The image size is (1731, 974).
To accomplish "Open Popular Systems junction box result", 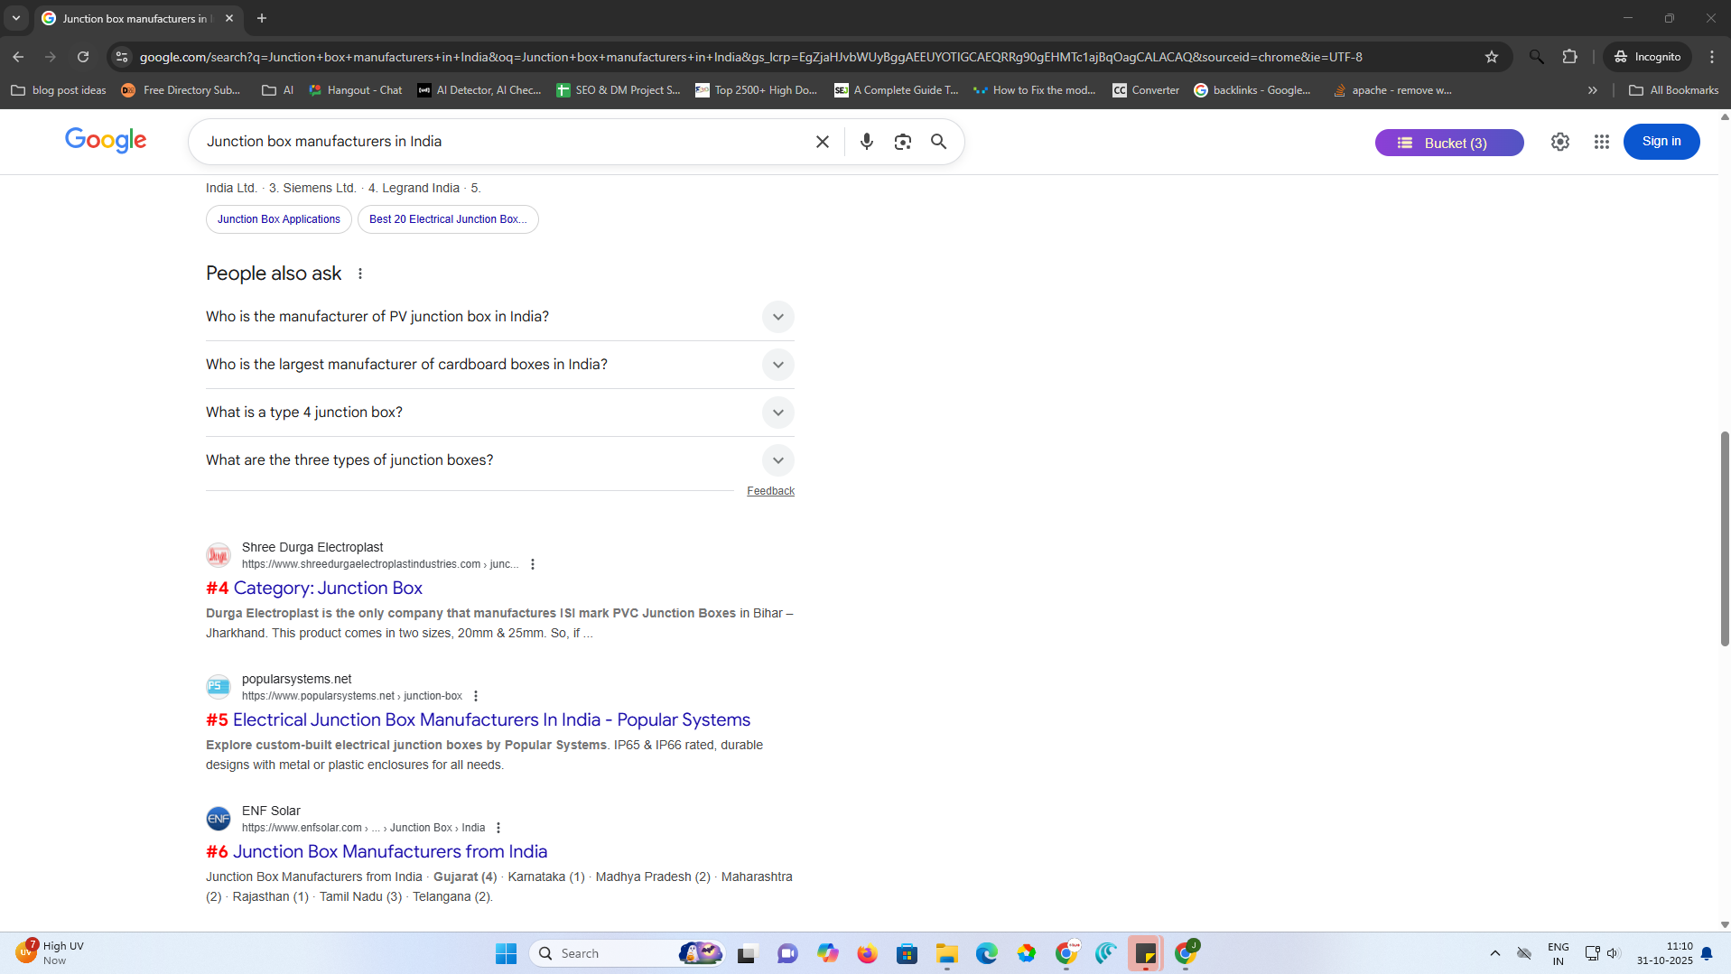I will [x=491, y=719].
